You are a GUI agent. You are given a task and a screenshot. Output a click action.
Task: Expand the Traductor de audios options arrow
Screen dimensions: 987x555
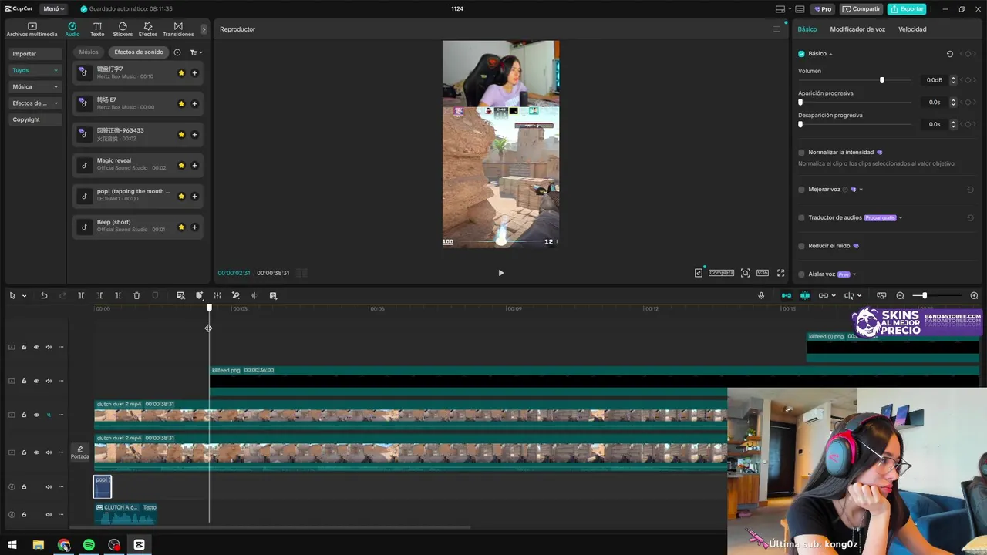[x=900, y=218]
